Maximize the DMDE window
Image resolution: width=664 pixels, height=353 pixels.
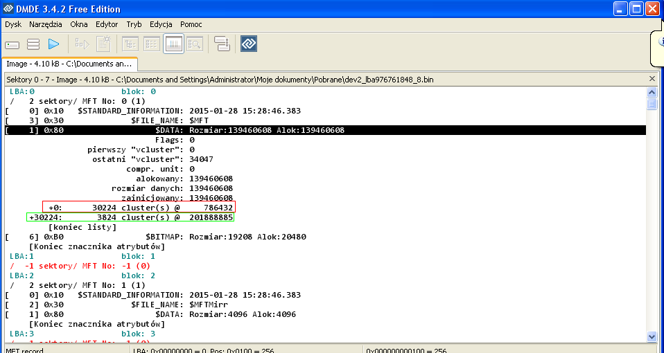pyautogui.click(x=636, y=9)
